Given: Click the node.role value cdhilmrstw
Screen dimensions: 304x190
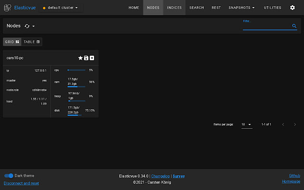Looking at the screenshot, I should click(39, 90).
